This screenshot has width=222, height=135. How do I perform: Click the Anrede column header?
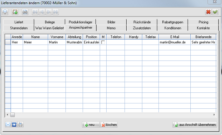tap(17, 37)
